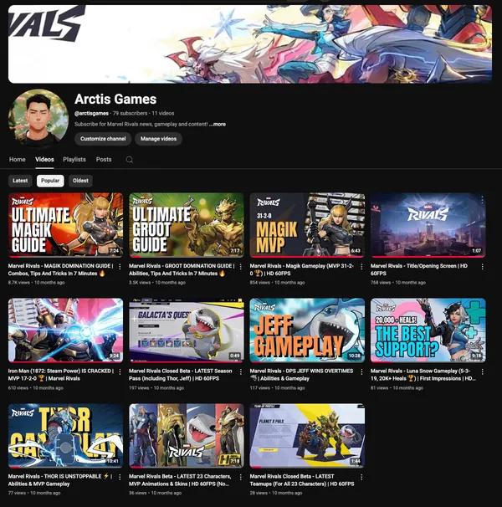Open the Planet X Pals team-up thumbnail
This screenshot has width=502, height=507.
point(307,436)
